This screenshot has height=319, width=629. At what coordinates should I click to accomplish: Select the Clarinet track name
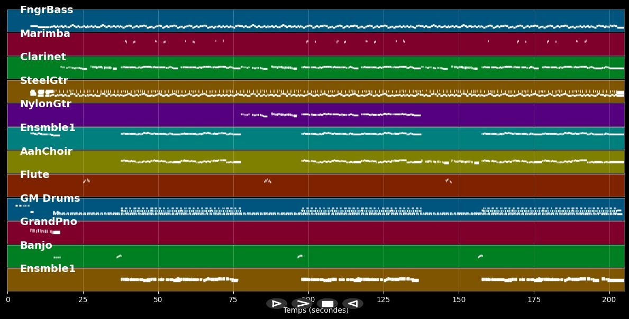coord(43,57)
